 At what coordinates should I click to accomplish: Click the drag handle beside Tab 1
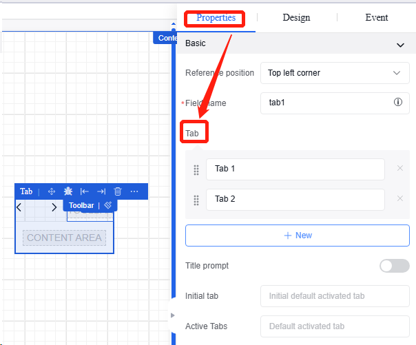tap(196, 169)
